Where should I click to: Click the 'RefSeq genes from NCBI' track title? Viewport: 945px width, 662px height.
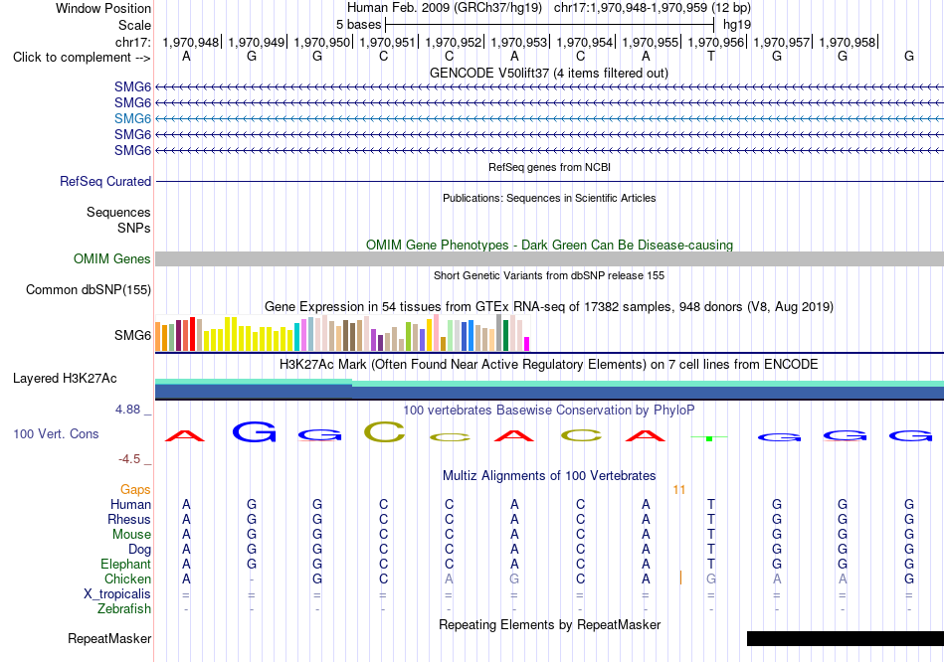[550, 167]
